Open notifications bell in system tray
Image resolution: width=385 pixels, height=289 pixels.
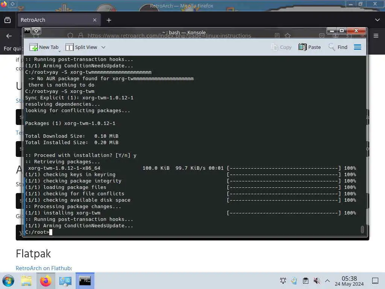[283, 281]
